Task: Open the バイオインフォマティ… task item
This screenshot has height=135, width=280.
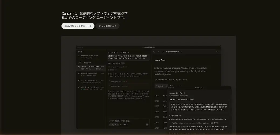Action: point(91,88)
